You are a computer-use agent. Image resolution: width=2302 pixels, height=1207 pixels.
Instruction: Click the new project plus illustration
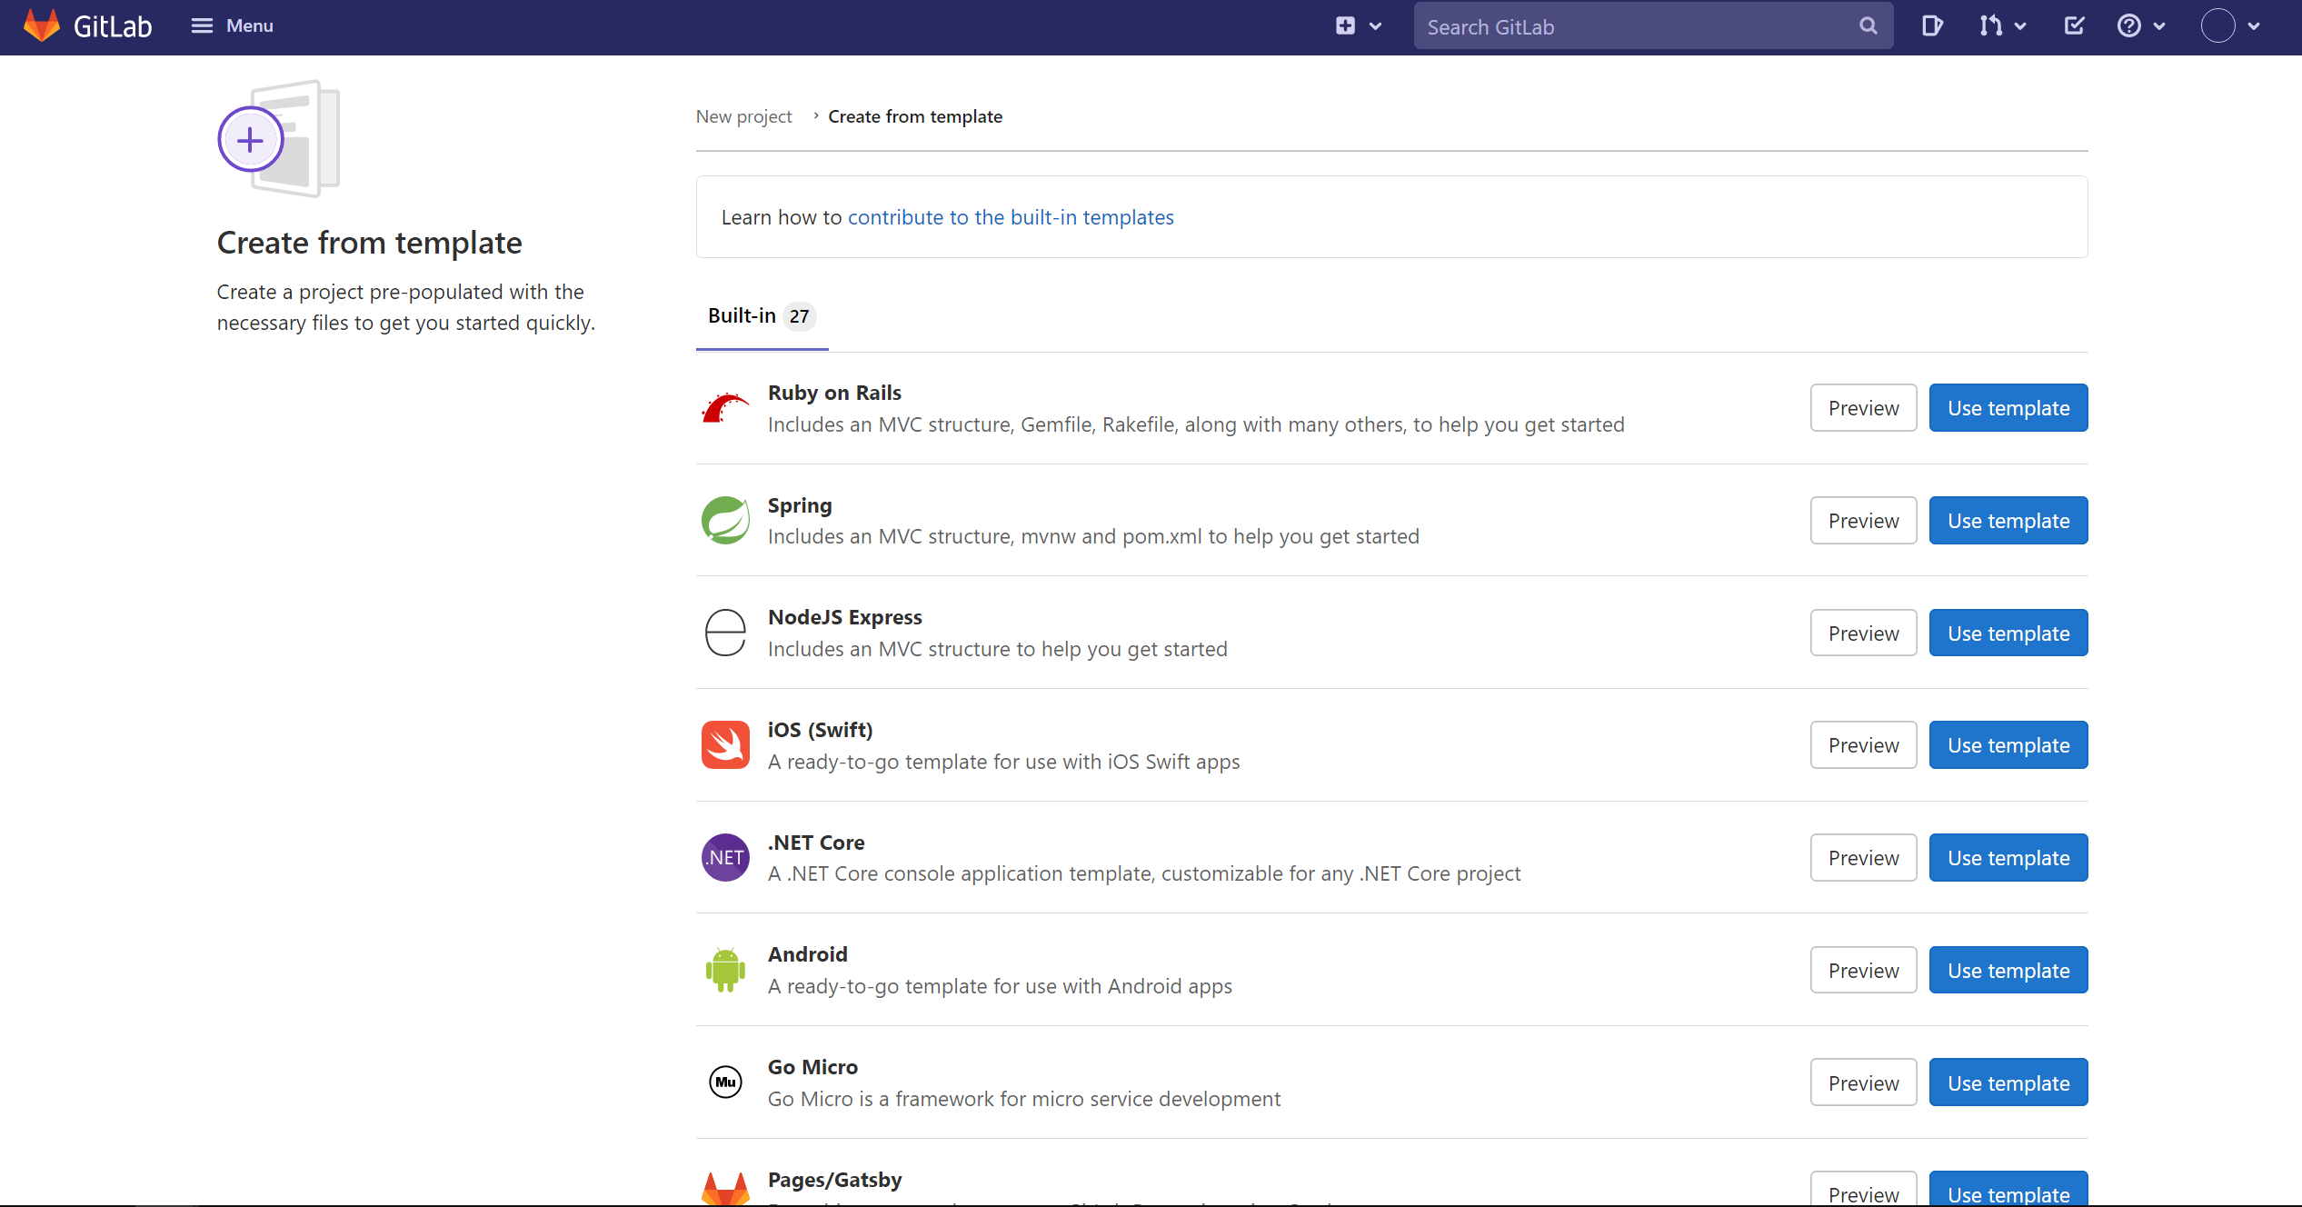(x=278, y=139)
